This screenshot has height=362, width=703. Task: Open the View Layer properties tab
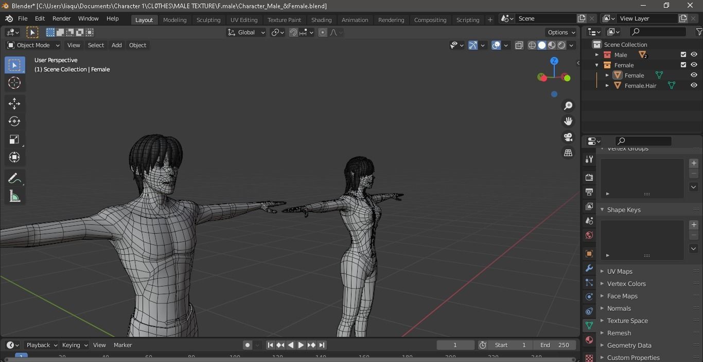pyautogui.click(x=589, y=206)
